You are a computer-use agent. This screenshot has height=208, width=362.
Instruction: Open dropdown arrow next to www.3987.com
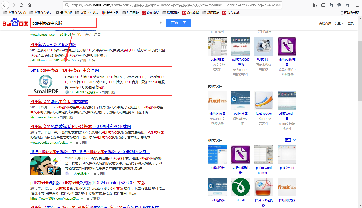pyautogui.click(x=82, y=199)
